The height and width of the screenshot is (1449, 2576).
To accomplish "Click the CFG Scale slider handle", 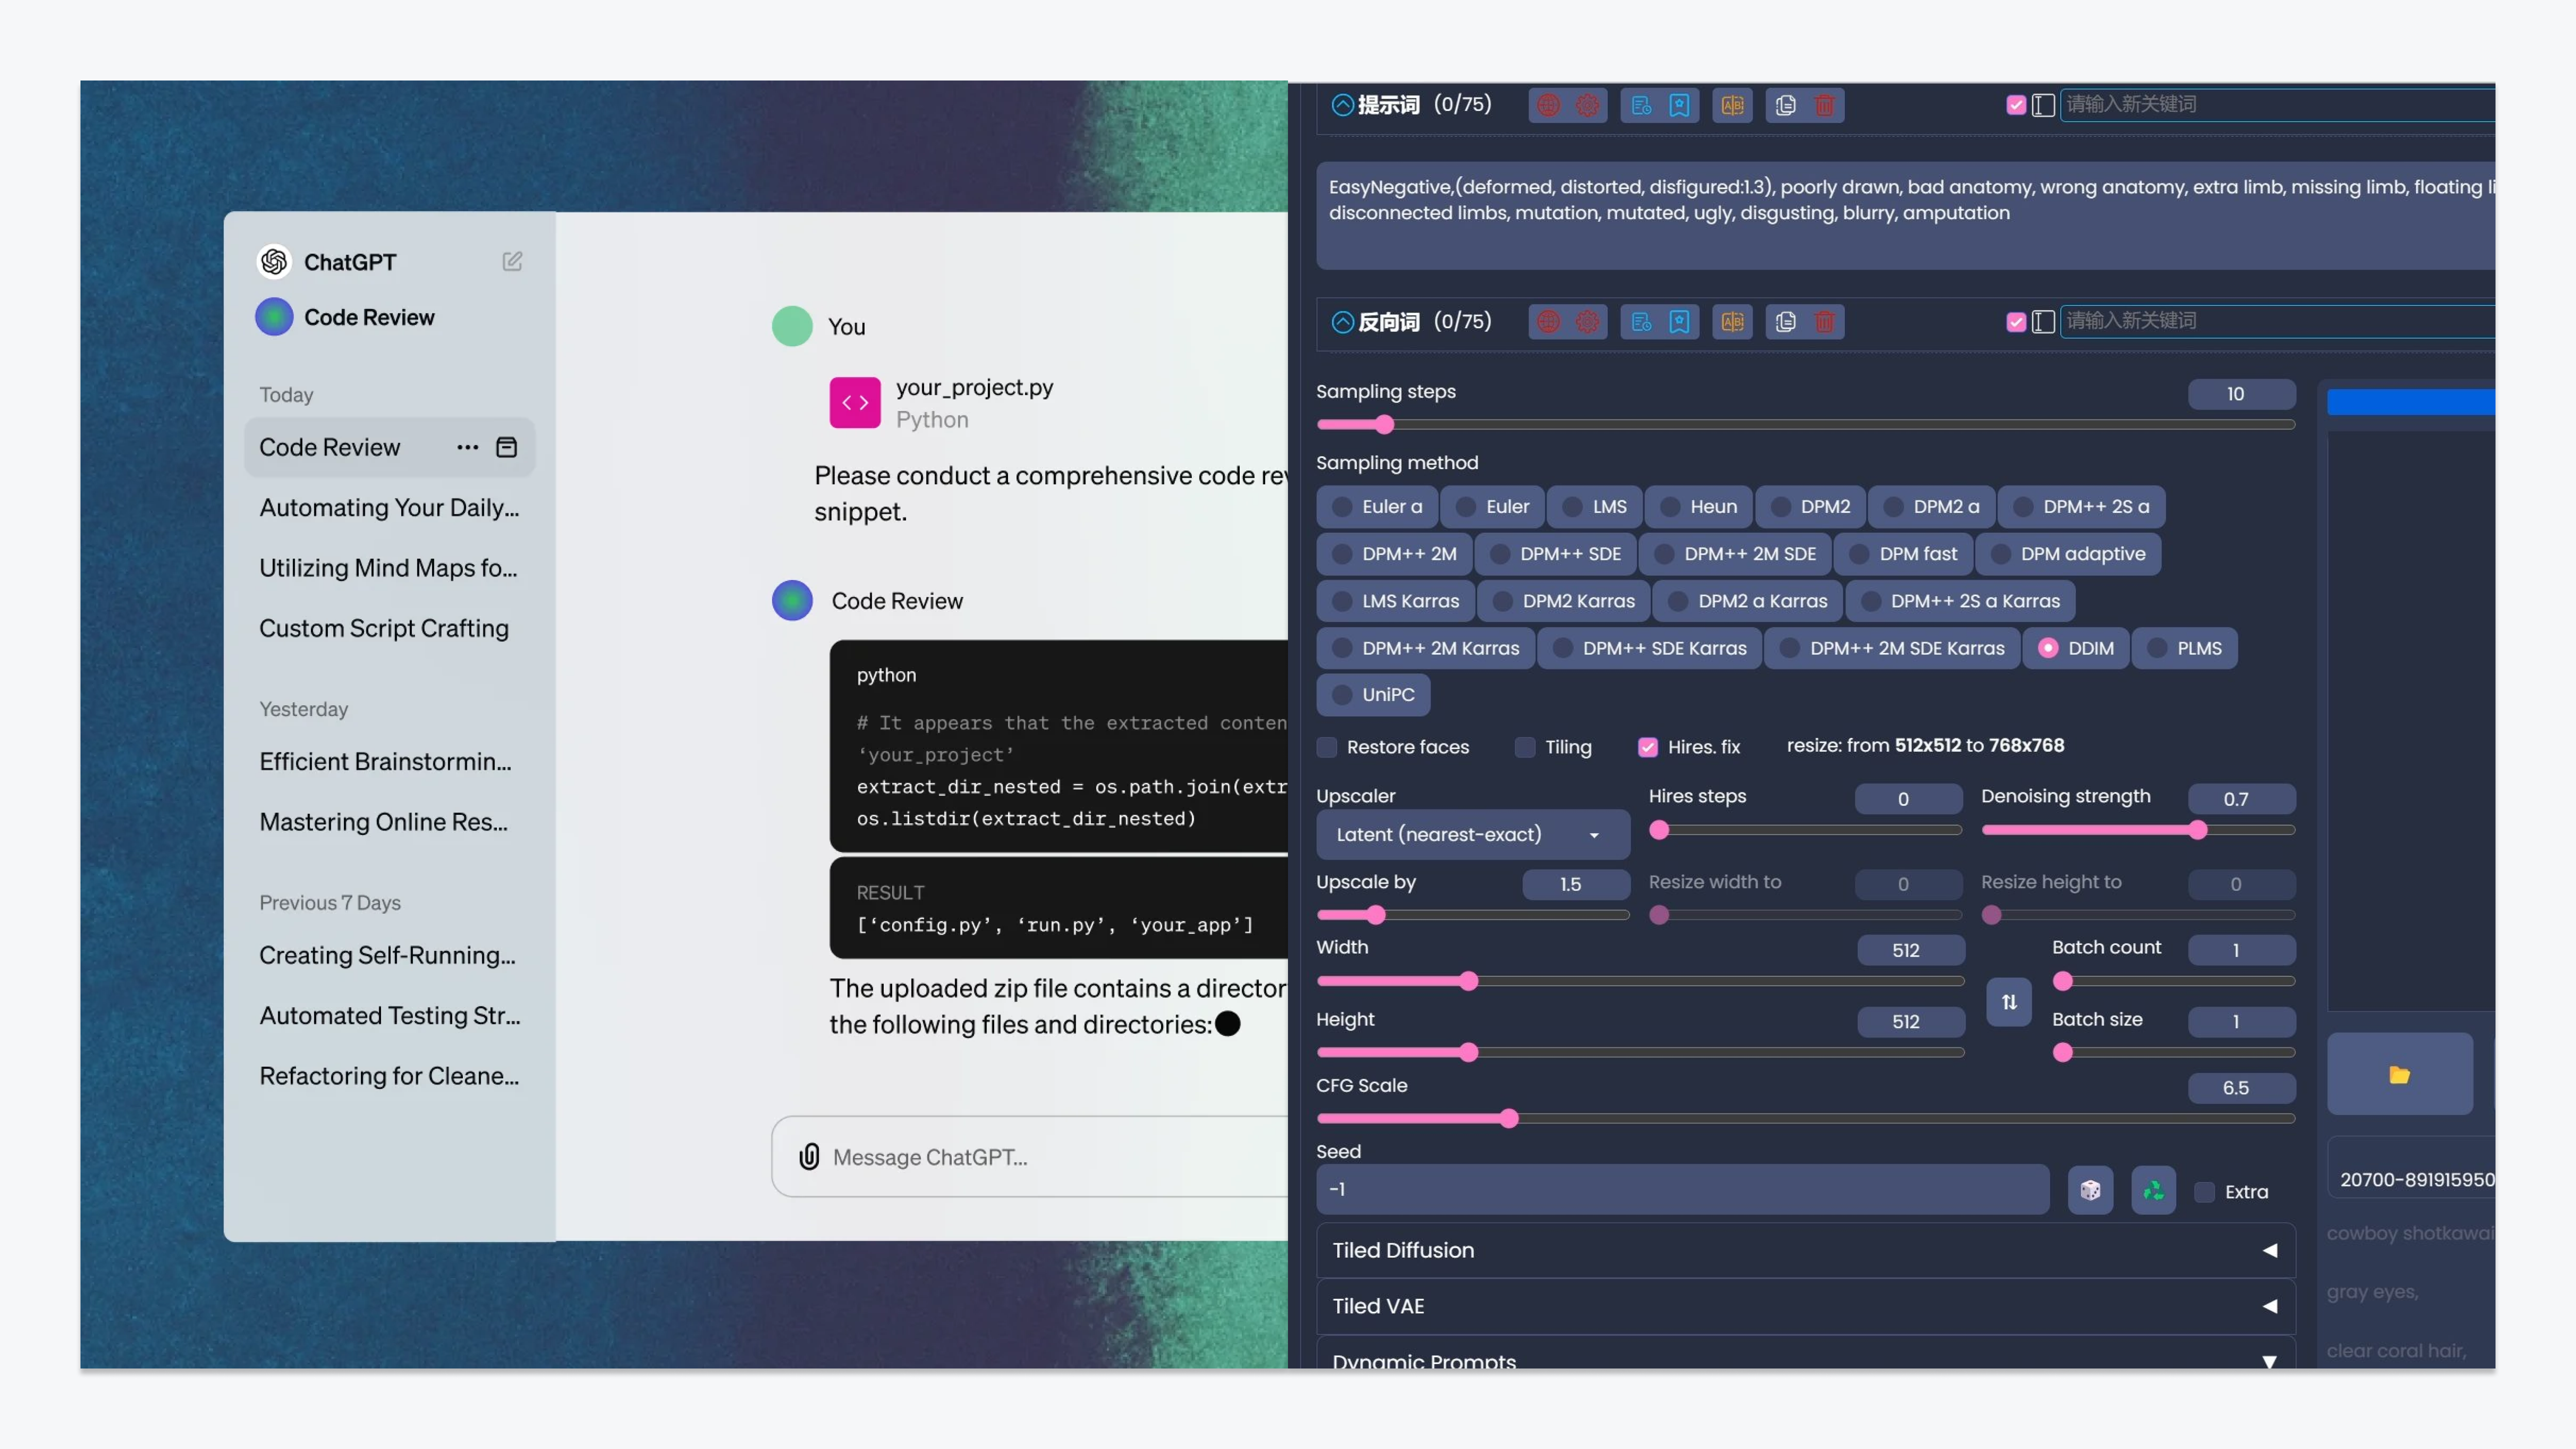I will click(x=1509, y=1119).
